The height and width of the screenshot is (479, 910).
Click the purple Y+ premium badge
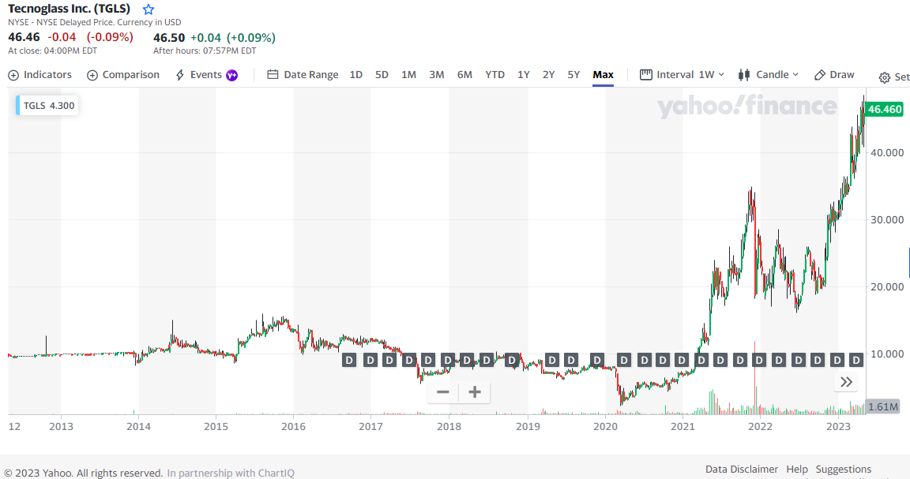[232, 75]
